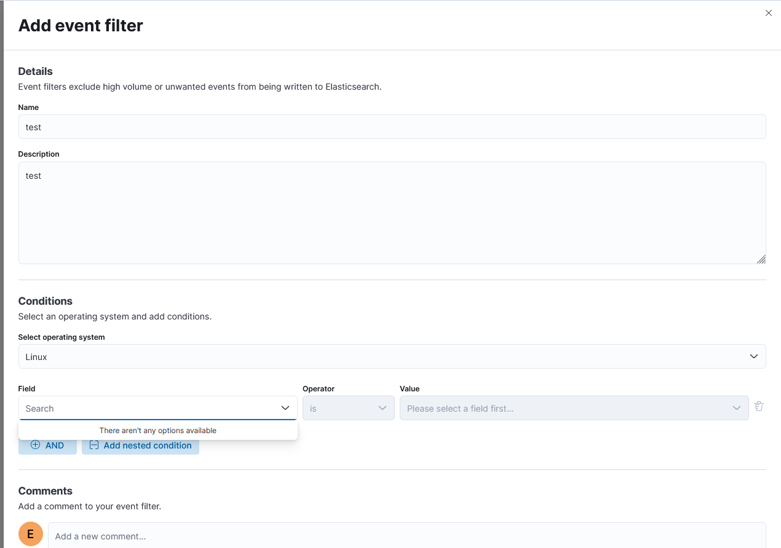Click the plus icon on the AND button
The image size is (781, 548).
36,445
